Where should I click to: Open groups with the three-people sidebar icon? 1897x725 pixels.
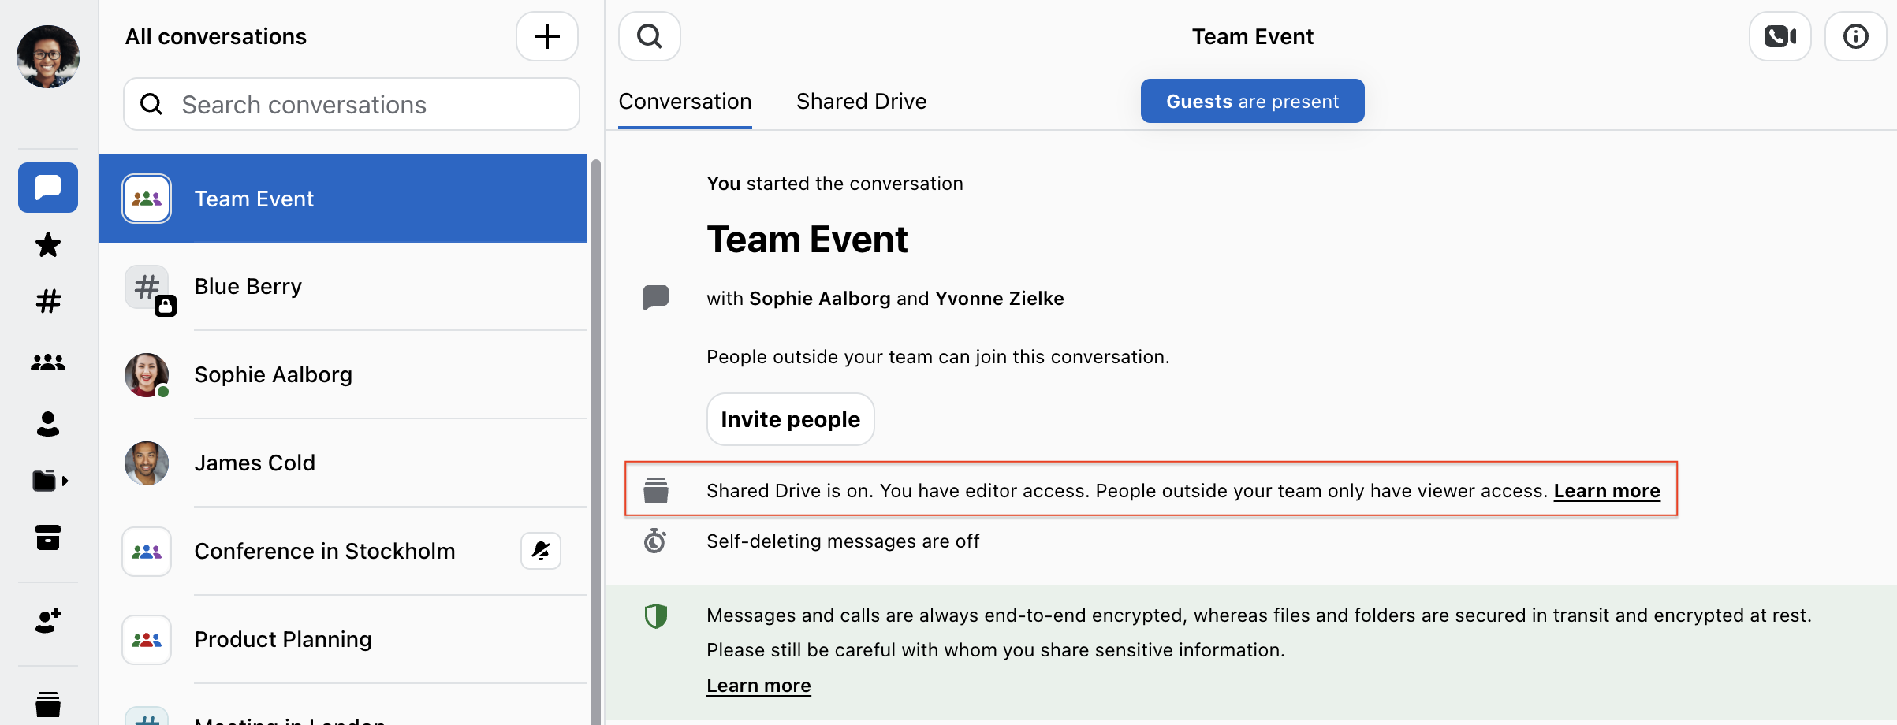click(x=48, y=362)
